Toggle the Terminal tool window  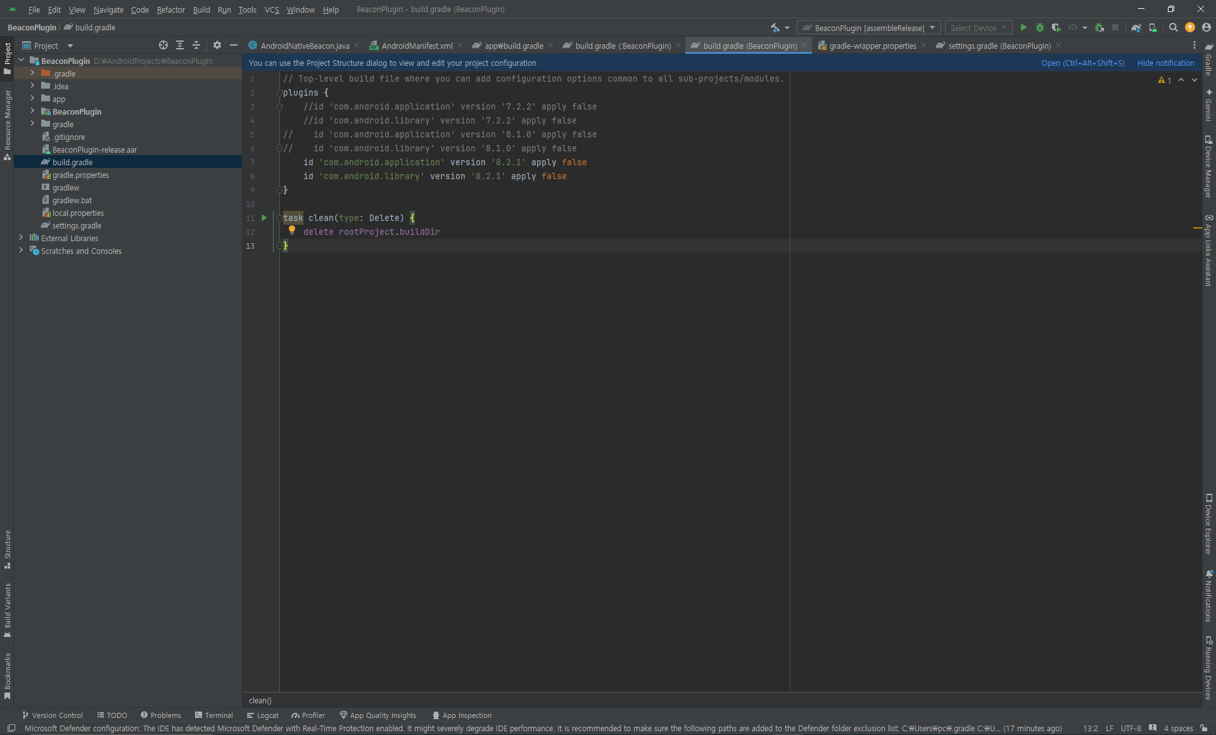pos(214,715)
